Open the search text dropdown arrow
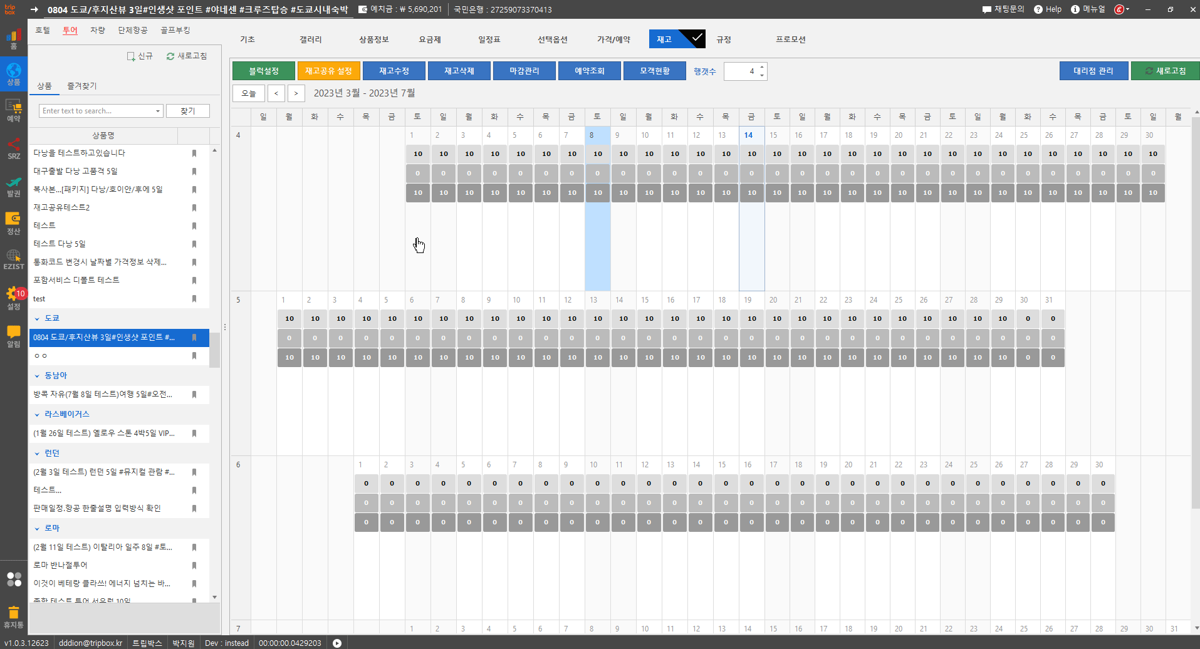1200x649 pixels. coord(157,111)
